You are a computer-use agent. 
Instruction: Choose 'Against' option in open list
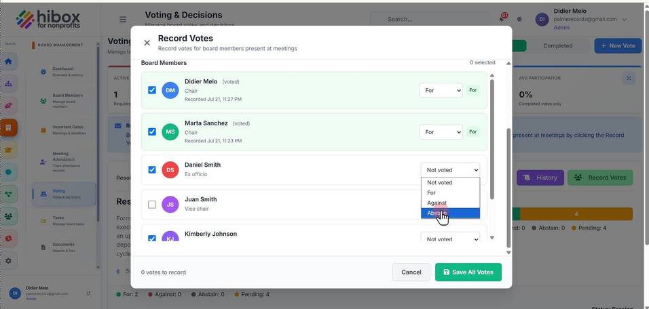coord(450,203)
